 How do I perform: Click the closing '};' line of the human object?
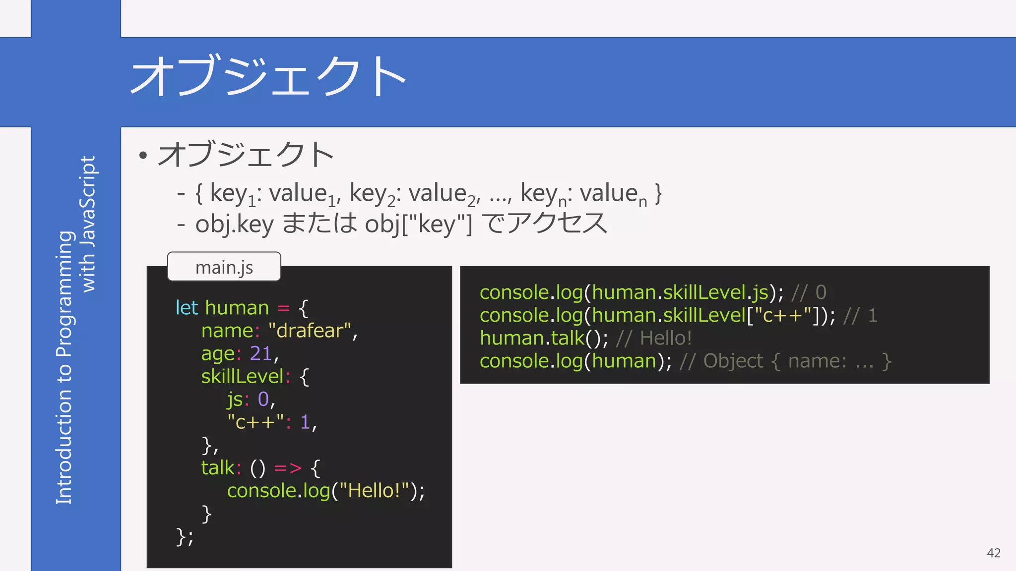tap(185, 537)
